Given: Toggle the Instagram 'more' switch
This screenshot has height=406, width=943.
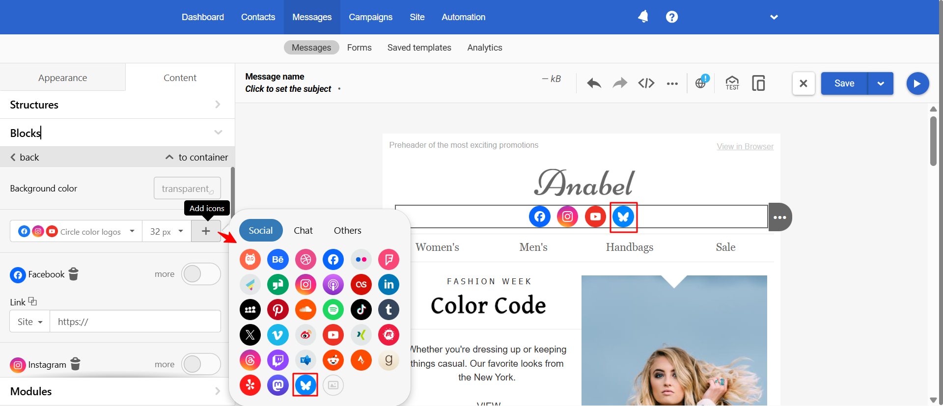Looking at the screenshot, I should [201, 364].
